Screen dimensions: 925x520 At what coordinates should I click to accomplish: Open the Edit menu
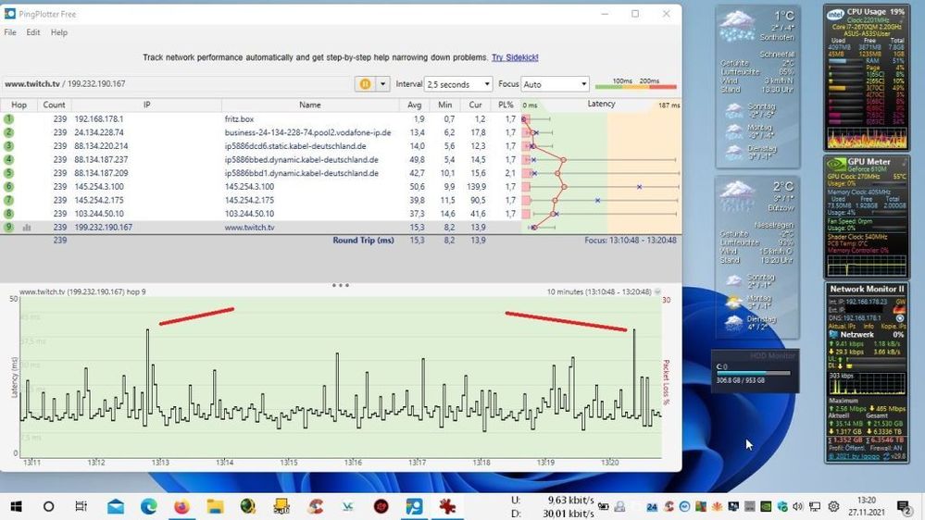(33, 32)
